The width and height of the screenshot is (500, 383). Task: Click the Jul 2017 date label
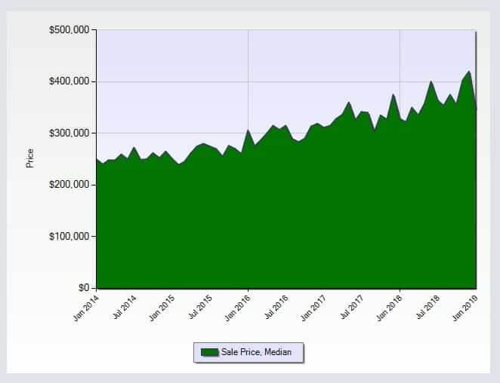point(352,307)
